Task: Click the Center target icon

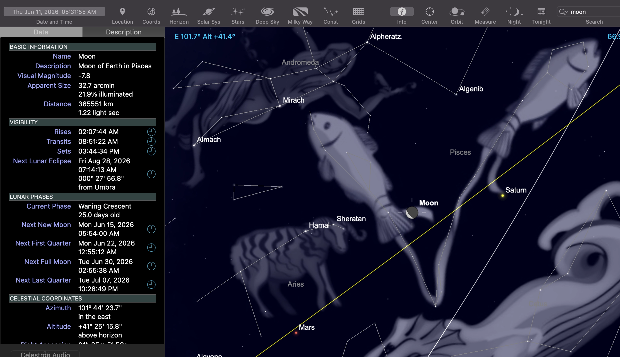Action: [x=429, y=12]
